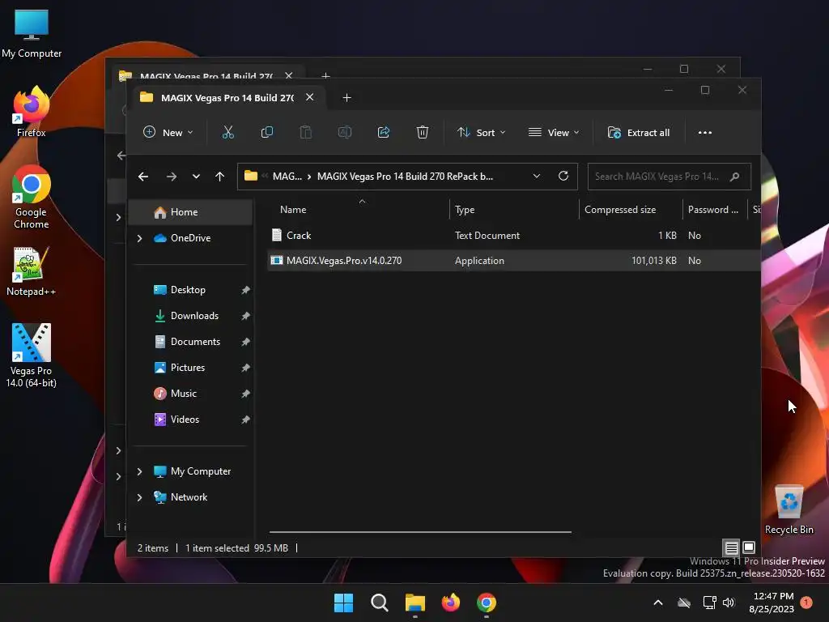Click Chrome taskbar icon
829x622 pixels.
487,603
